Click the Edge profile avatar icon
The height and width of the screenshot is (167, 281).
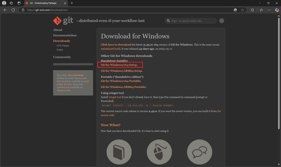tap(4, 3)
